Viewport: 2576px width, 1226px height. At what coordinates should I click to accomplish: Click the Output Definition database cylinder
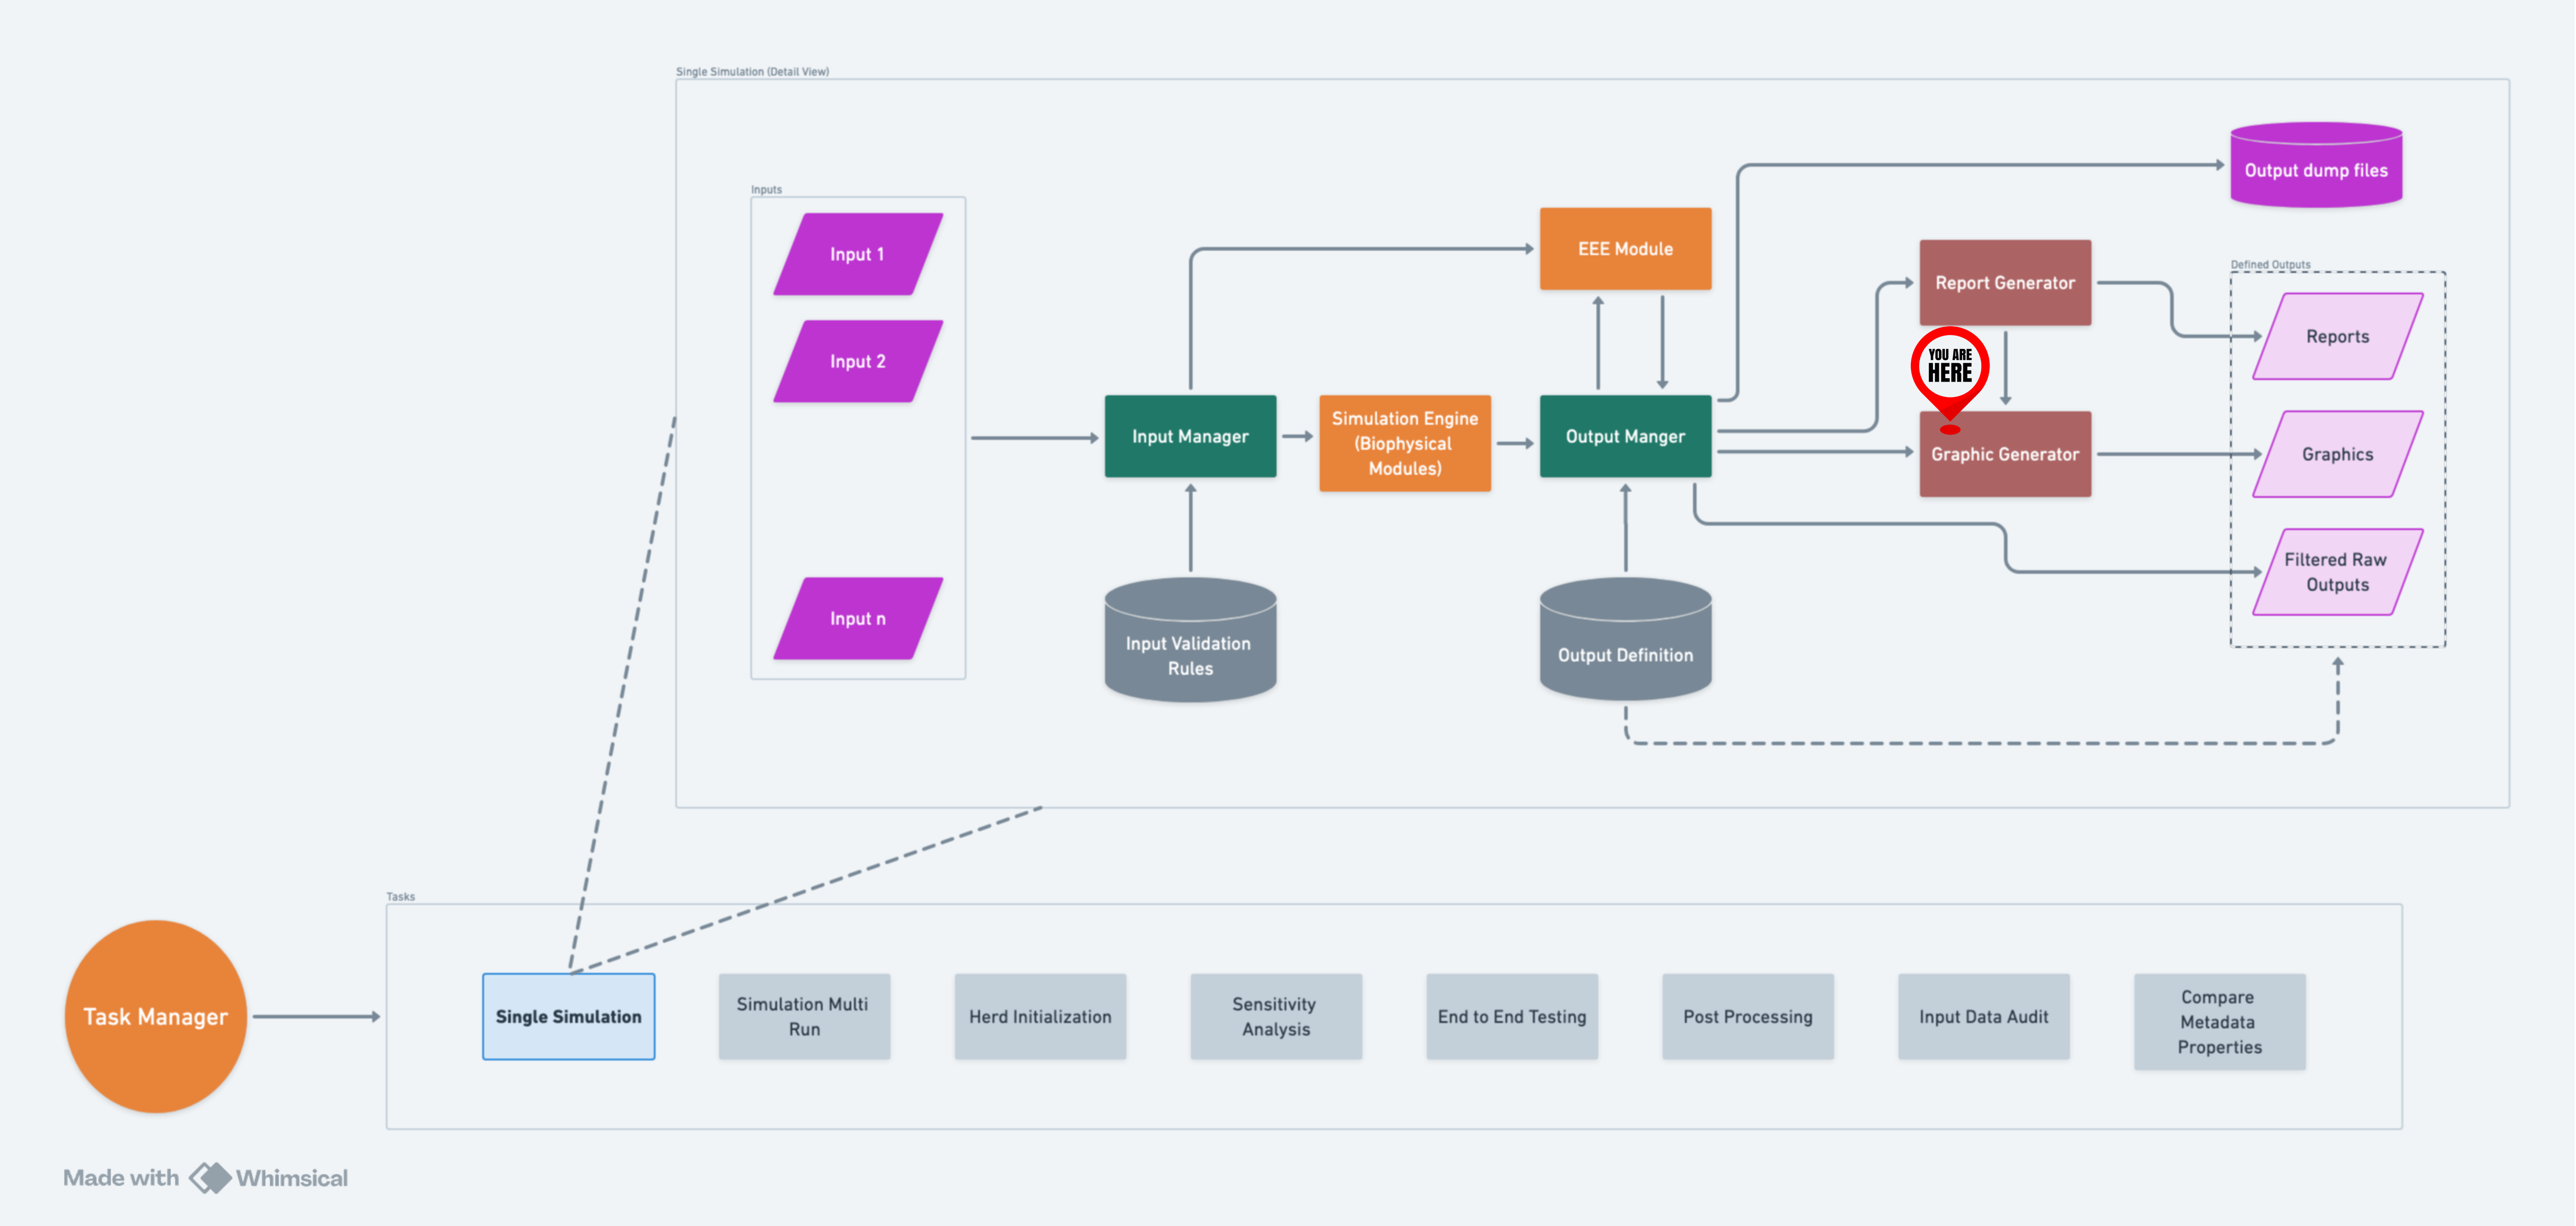point(1625,640)
